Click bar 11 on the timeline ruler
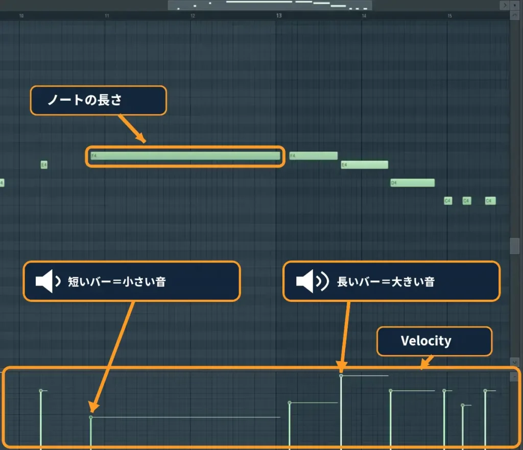The height and width of the screenshot is (450, 523). 107,16
